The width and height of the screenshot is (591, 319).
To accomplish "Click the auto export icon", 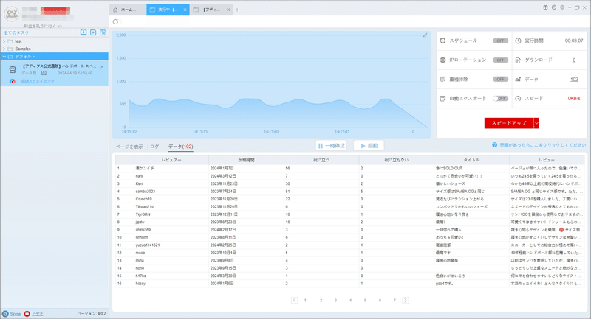I will point(443,99).
